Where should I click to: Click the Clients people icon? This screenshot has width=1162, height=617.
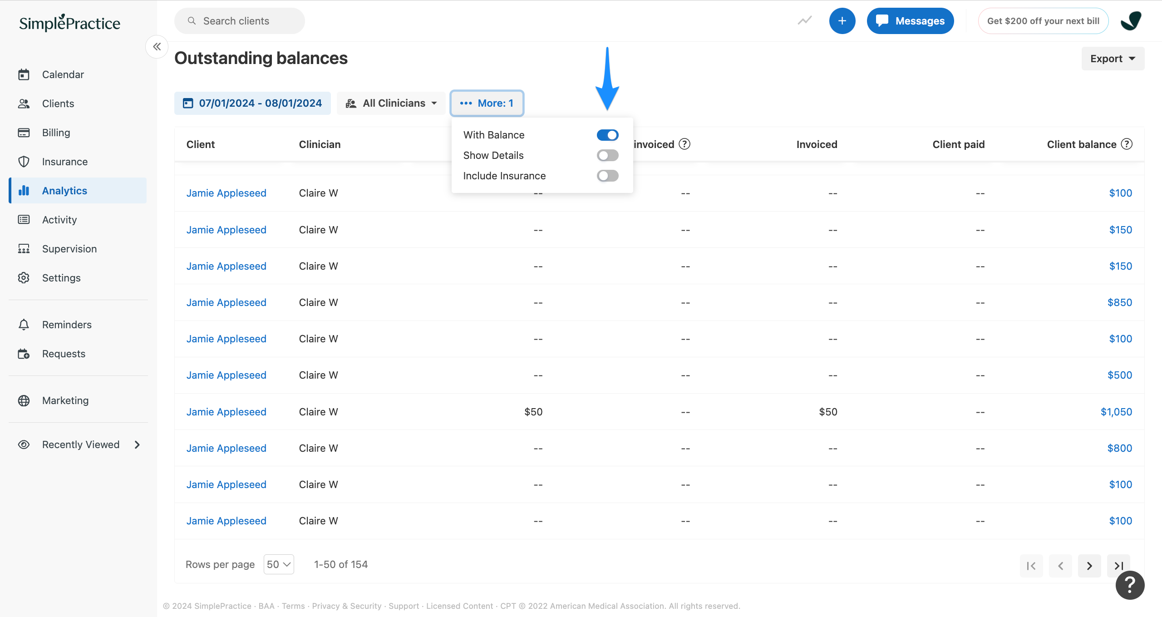(24, 104)
